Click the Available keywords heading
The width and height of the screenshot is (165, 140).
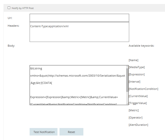pyautogui.click(x=141, y=46)
